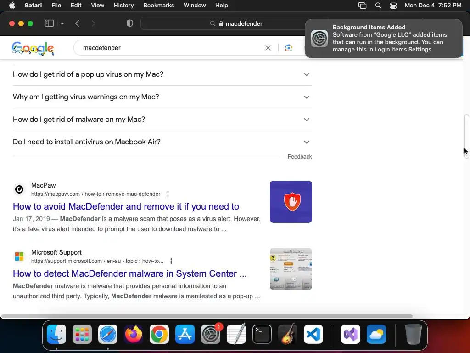Open the File menu

56,6
